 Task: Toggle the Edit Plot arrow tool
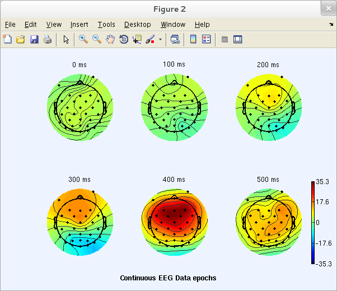coord(66,39)
